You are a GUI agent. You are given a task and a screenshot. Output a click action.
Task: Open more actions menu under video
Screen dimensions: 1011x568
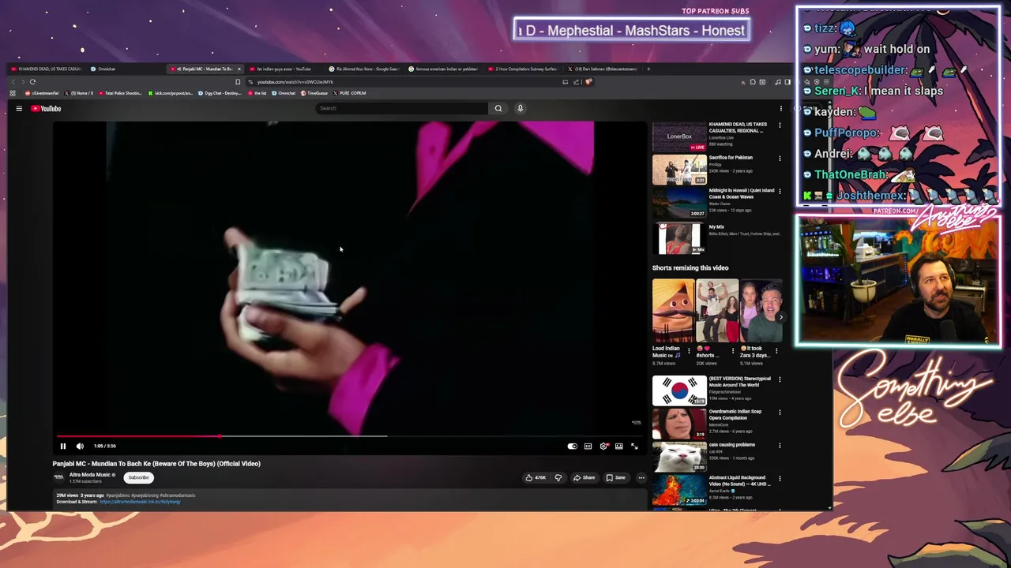(641, 477)
